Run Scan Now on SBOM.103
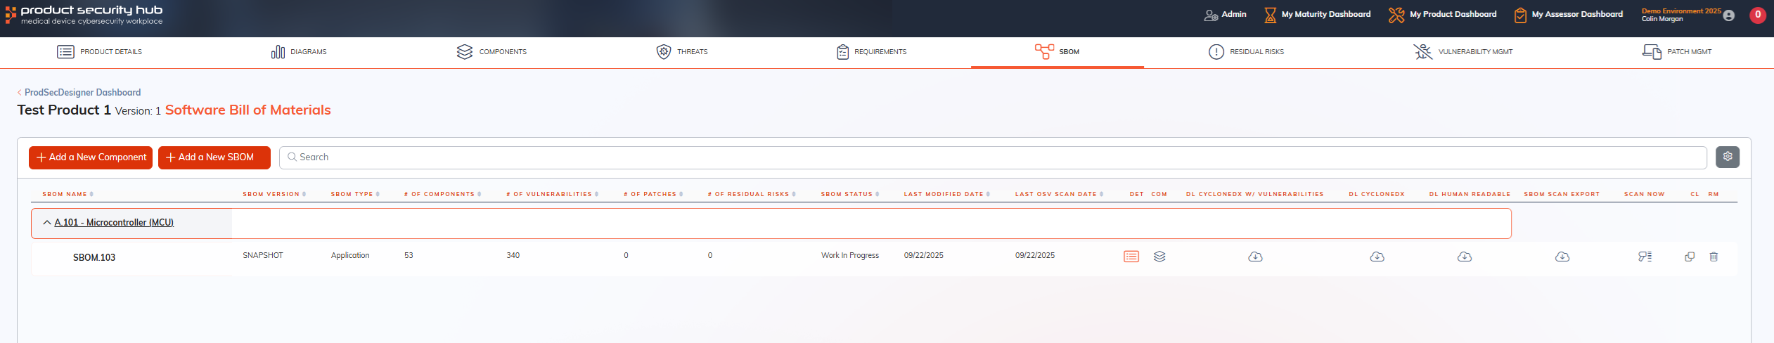The height and width of the screenshot is (343, 1774). point(1645,257)
